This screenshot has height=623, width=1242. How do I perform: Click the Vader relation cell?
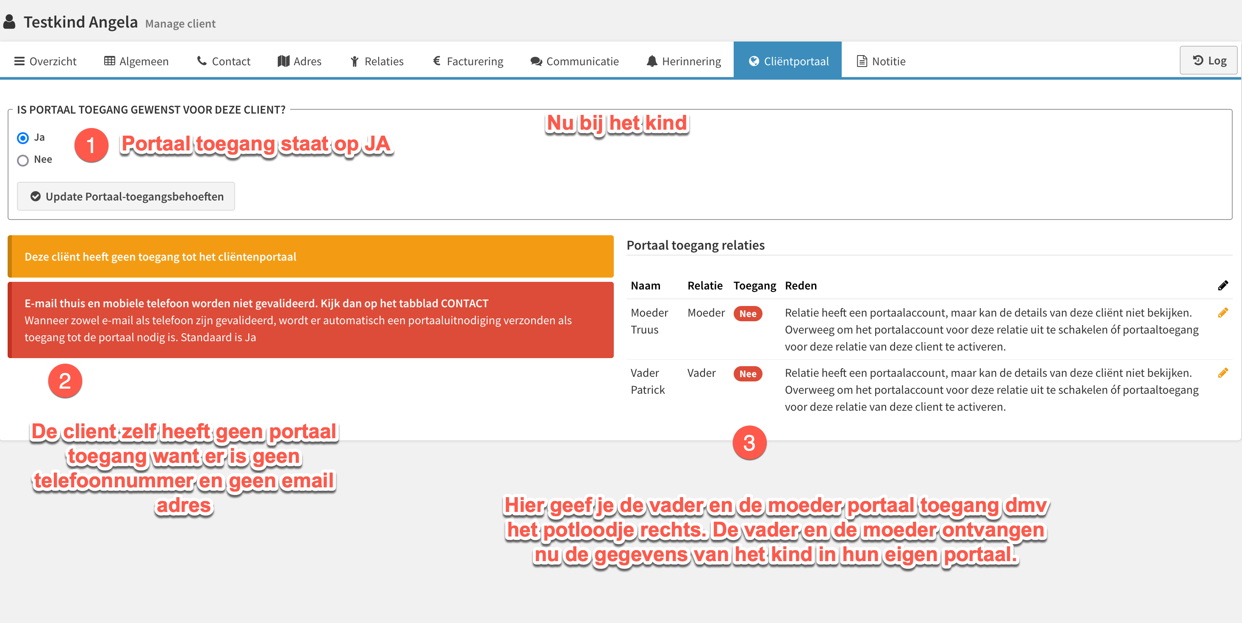pos(701,373)
